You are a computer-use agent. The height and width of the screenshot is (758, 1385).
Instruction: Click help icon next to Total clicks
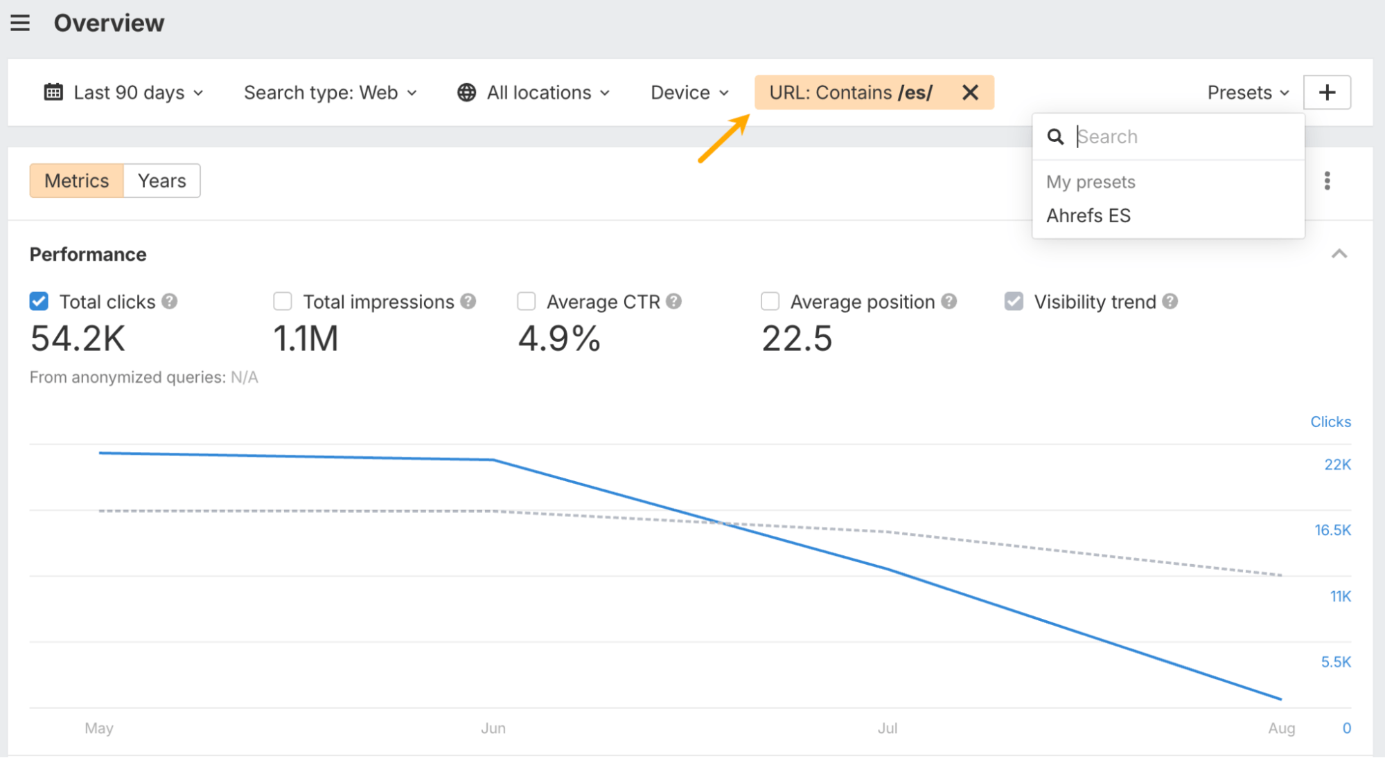170,302
